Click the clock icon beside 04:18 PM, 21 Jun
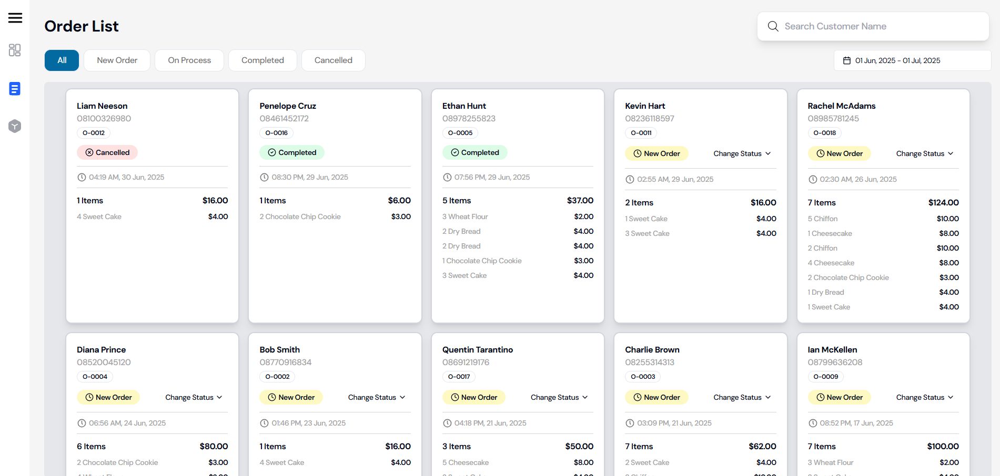 tap(447, 423)
